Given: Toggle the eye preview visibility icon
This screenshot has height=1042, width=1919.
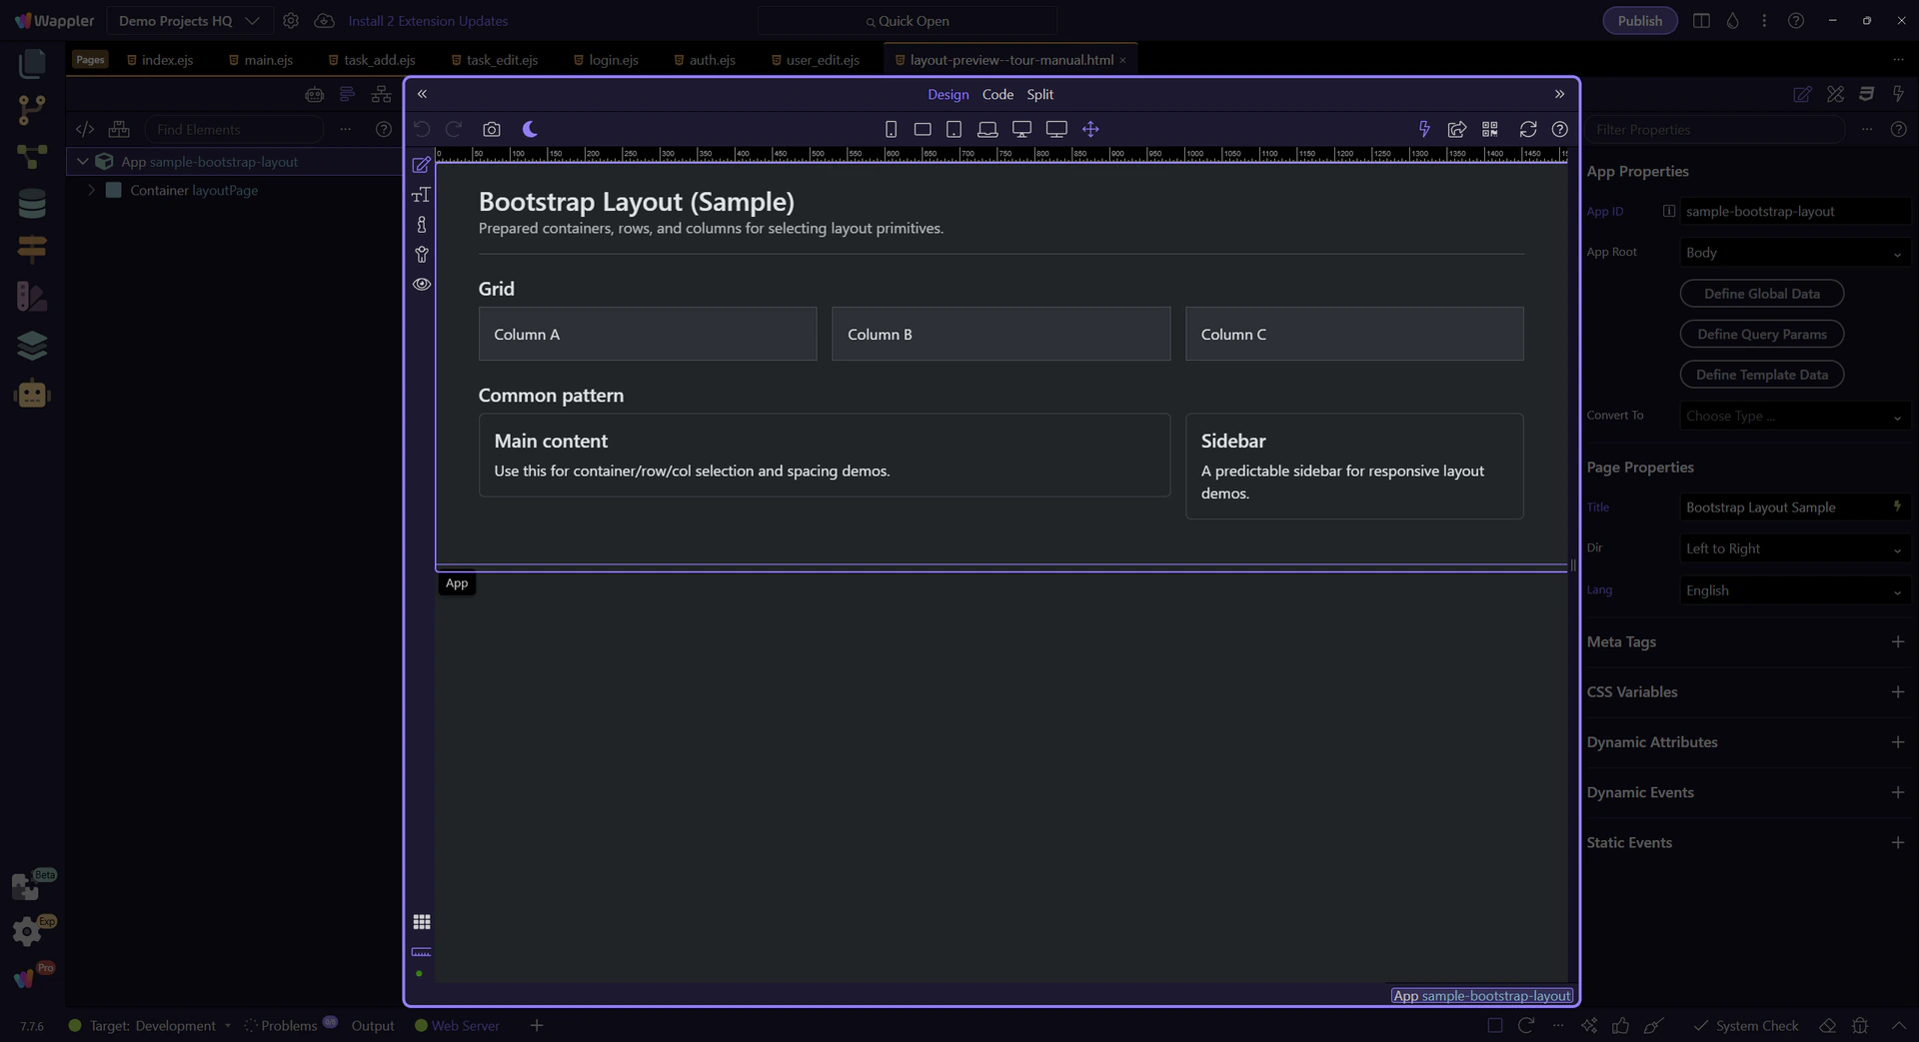Looking at the screenshot, I should (x=422, y=284).
